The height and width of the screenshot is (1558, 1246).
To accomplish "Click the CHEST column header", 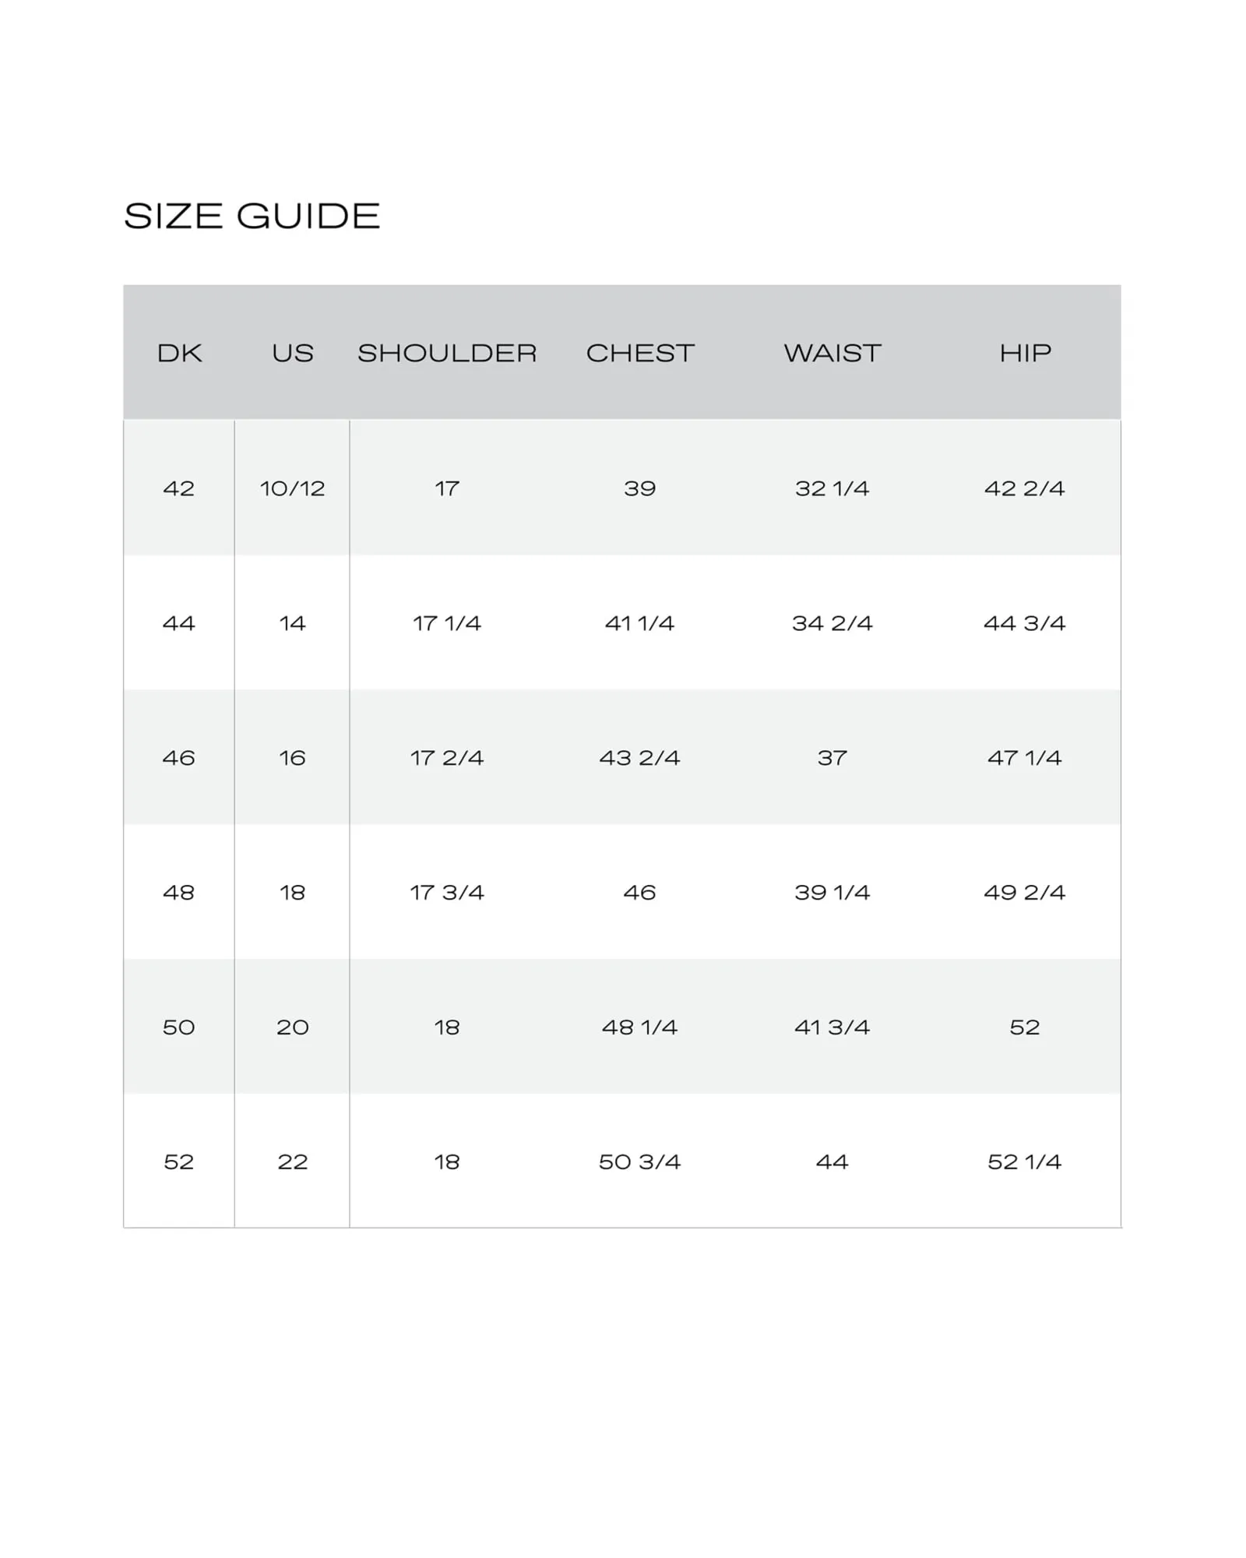I will click(639, 353).
